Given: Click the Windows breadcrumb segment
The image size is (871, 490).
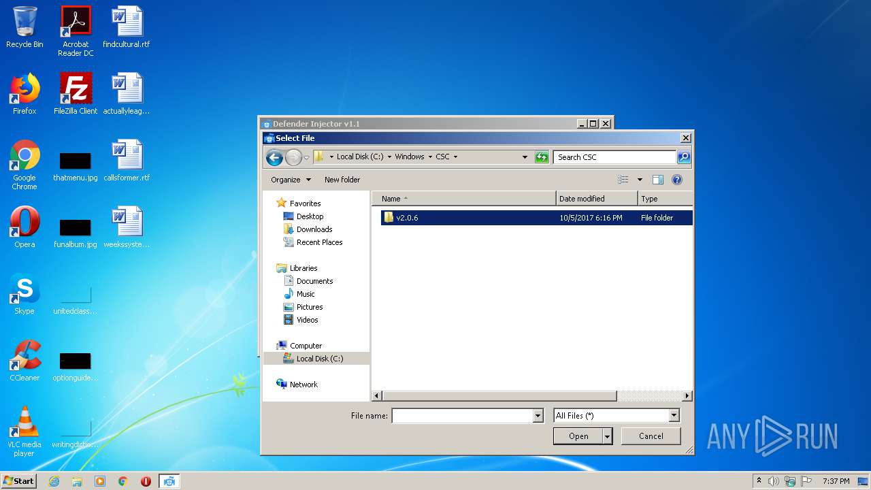Looking at the screenshot, I should point(410,157).
